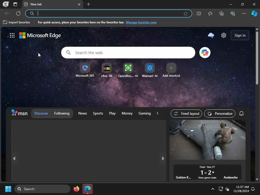Open page settings gear
This screenshot has height=195, width=260.
[x=223, y=35]
